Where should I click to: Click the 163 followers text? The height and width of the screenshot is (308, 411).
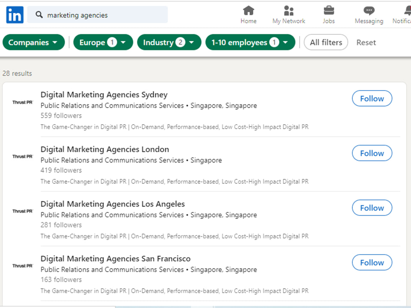click(x=61, y=280)
